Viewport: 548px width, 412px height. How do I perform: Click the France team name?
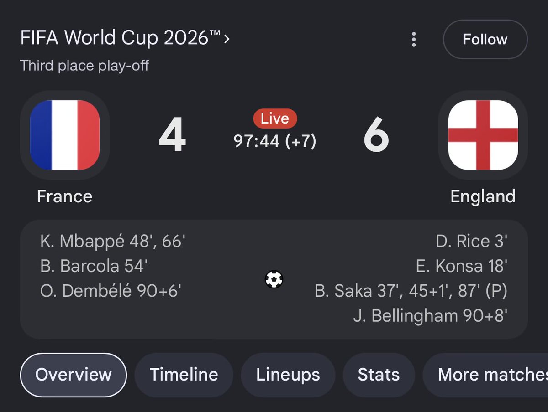tap(64, 196)
